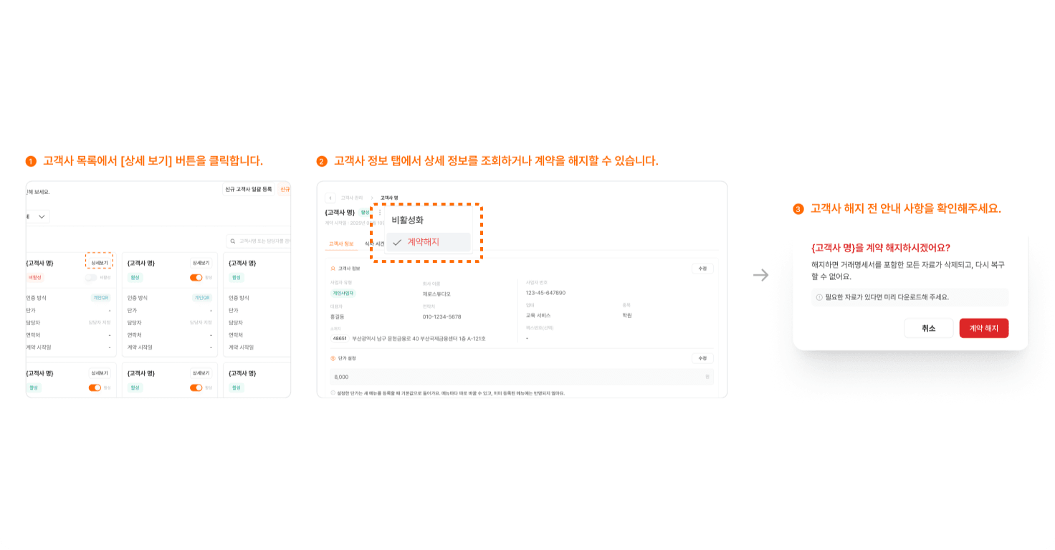Open the three-dot menu beside customer name
Viewport: 1055px width, 550px height.
380,213
